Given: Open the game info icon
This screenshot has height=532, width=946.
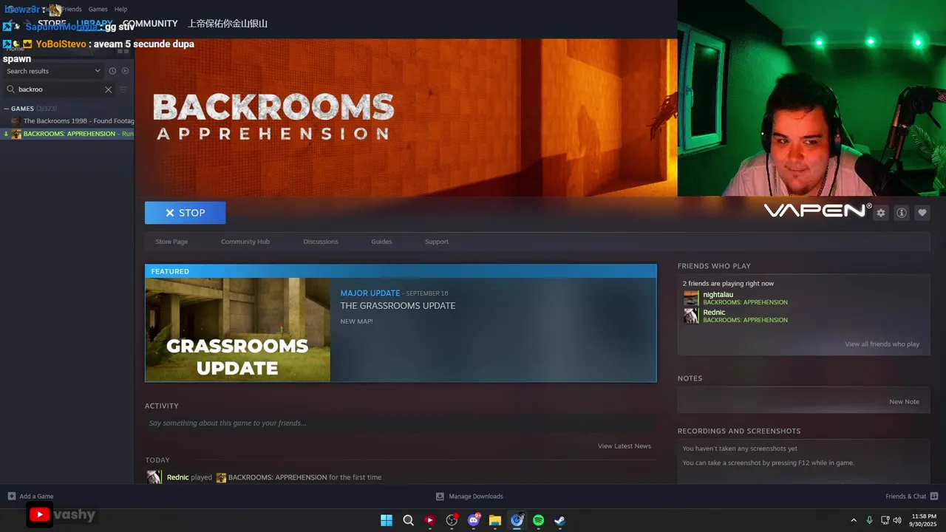Looking at the screenshot, I should pos(902,213).
